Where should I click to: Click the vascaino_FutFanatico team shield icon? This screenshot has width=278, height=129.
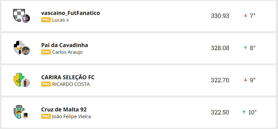pos(18,15)
